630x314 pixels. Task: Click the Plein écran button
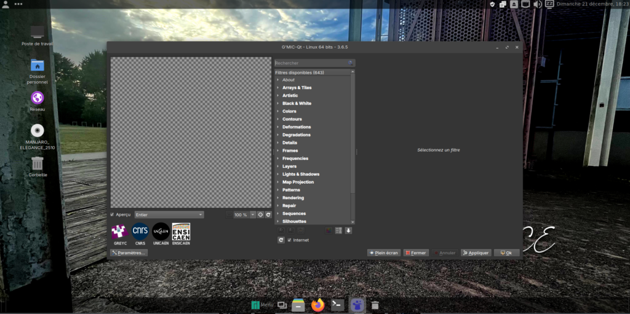coord(384,253)
